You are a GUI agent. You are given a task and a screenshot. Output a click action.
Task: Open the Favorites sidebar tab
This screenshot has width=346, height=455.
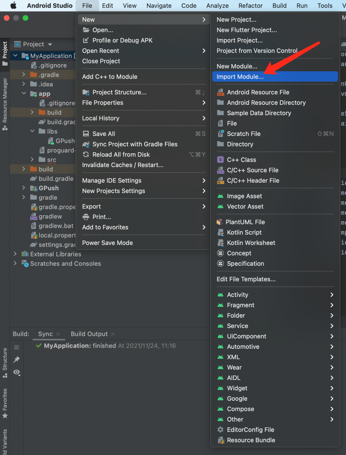pyautogui.click(x=5, y=403)
